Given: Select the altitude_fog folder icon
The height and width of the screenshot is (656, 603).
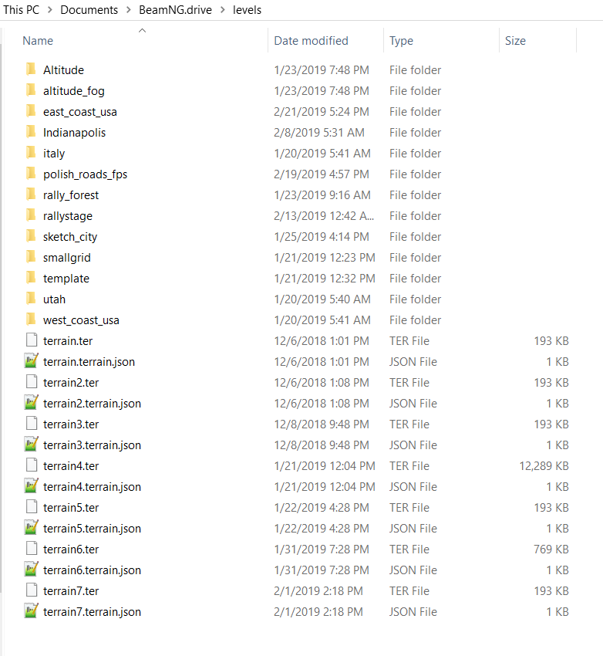Looking at the screenshot, I should (31, 90).
